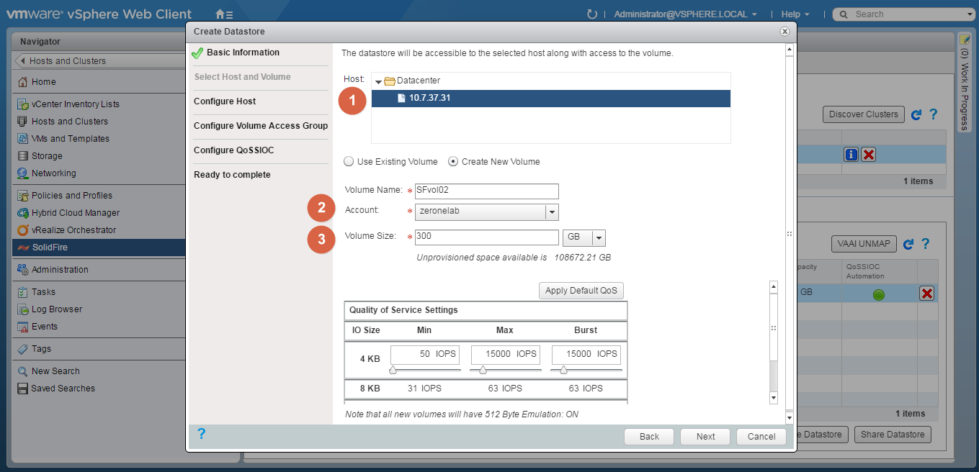Go to Configure QoSSIOC wizard step
Viewport: 979px width, 472px height.
click(x=233, y=150)
